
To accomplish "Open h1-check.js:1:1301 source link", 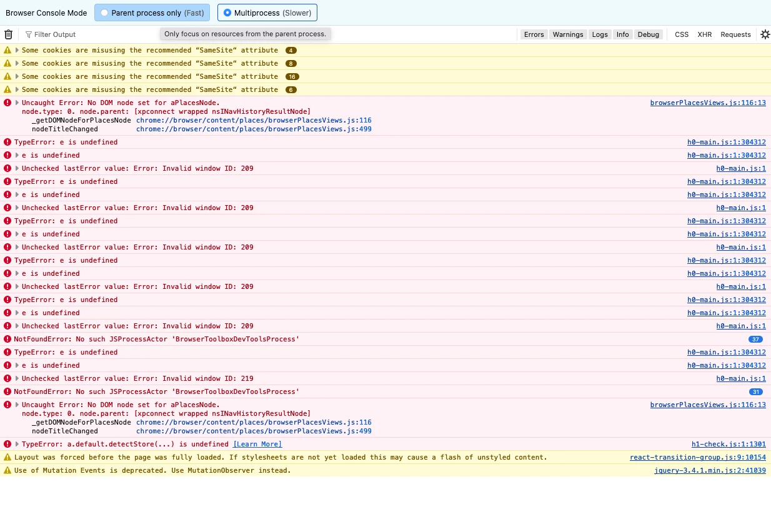I will pos(729,444).
